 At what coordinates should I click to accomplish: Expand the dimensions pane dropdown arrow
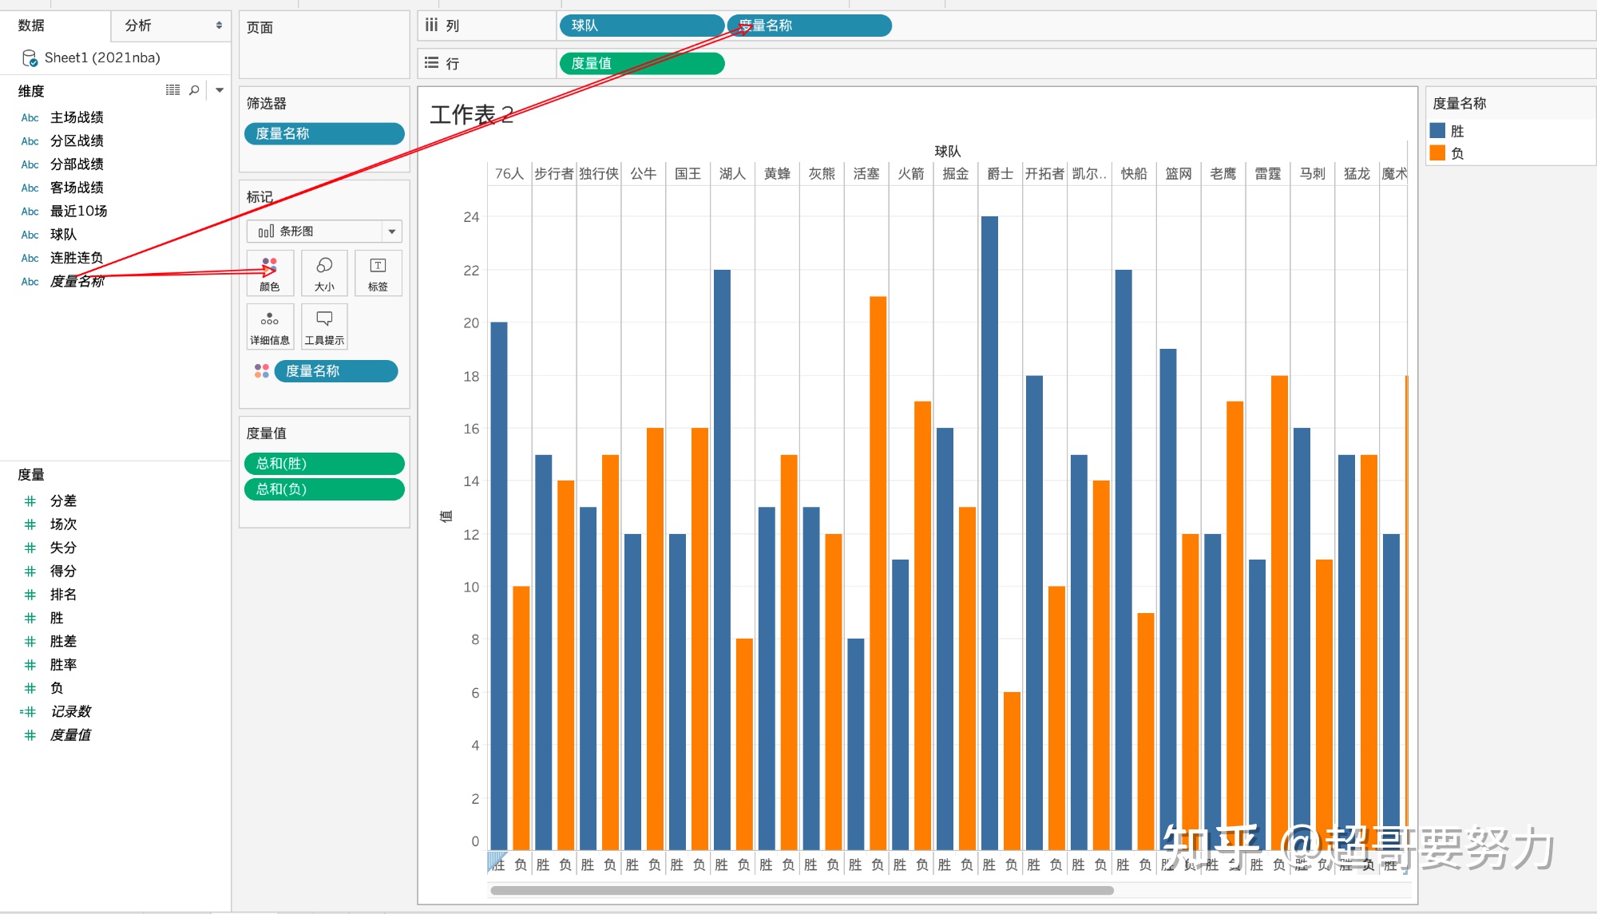(x=220, y=90)
